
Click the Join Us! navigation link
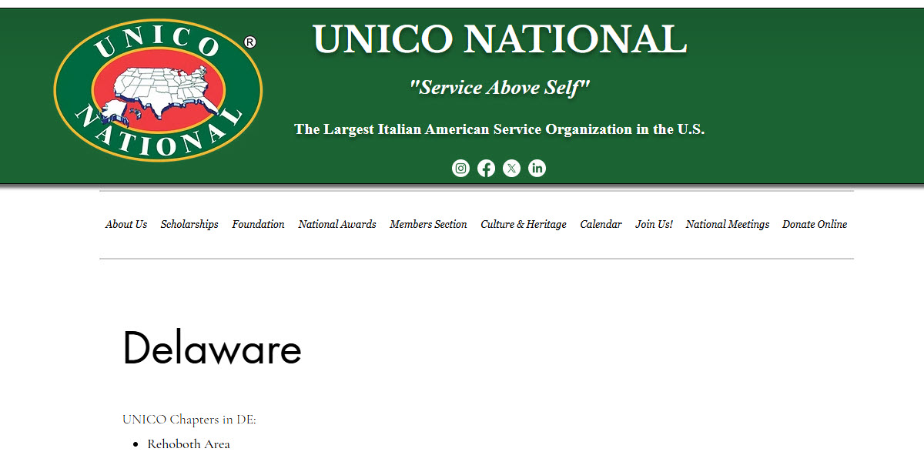[654, 224]
